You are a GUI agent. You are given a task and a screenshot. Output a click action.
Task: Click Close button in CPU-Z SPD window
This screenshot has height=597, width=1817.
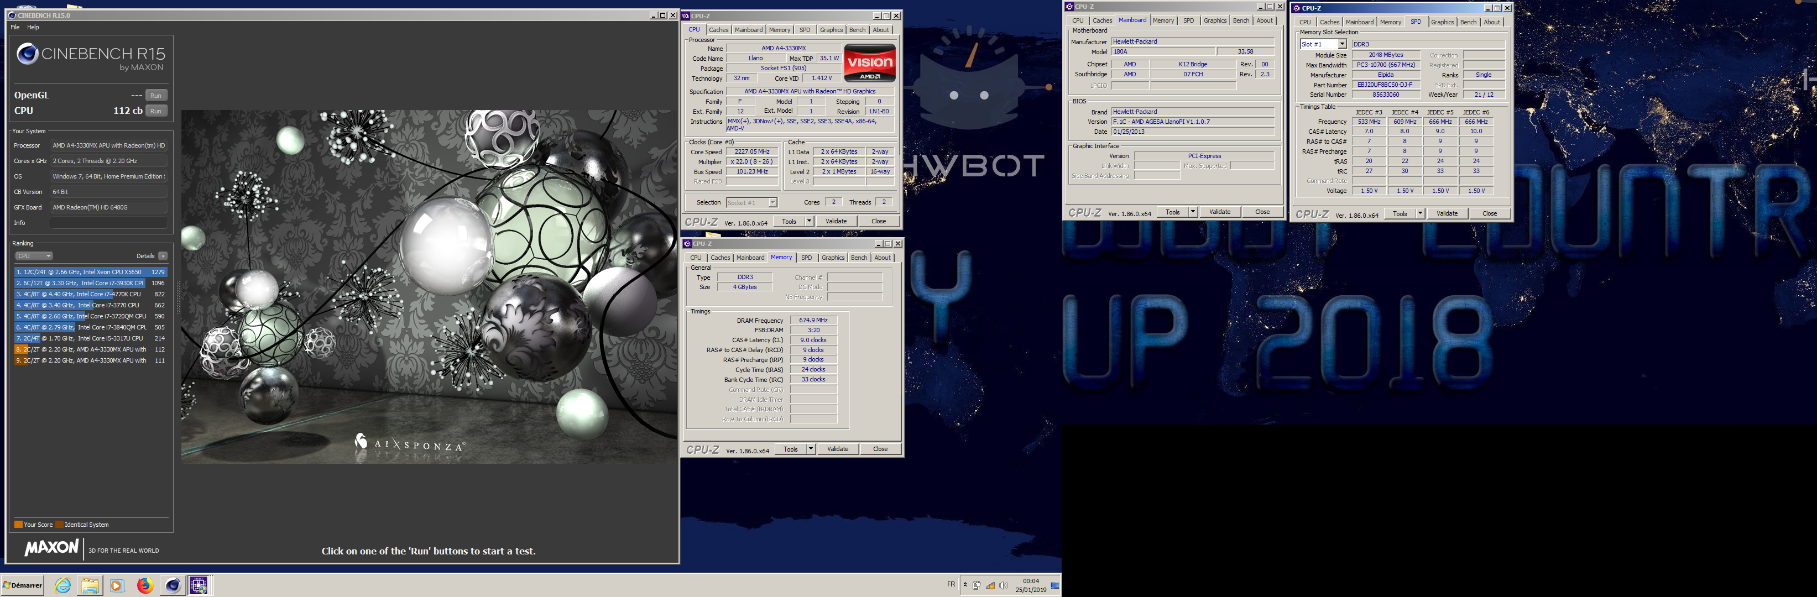pyautogui.click(x=1490, y=213)
